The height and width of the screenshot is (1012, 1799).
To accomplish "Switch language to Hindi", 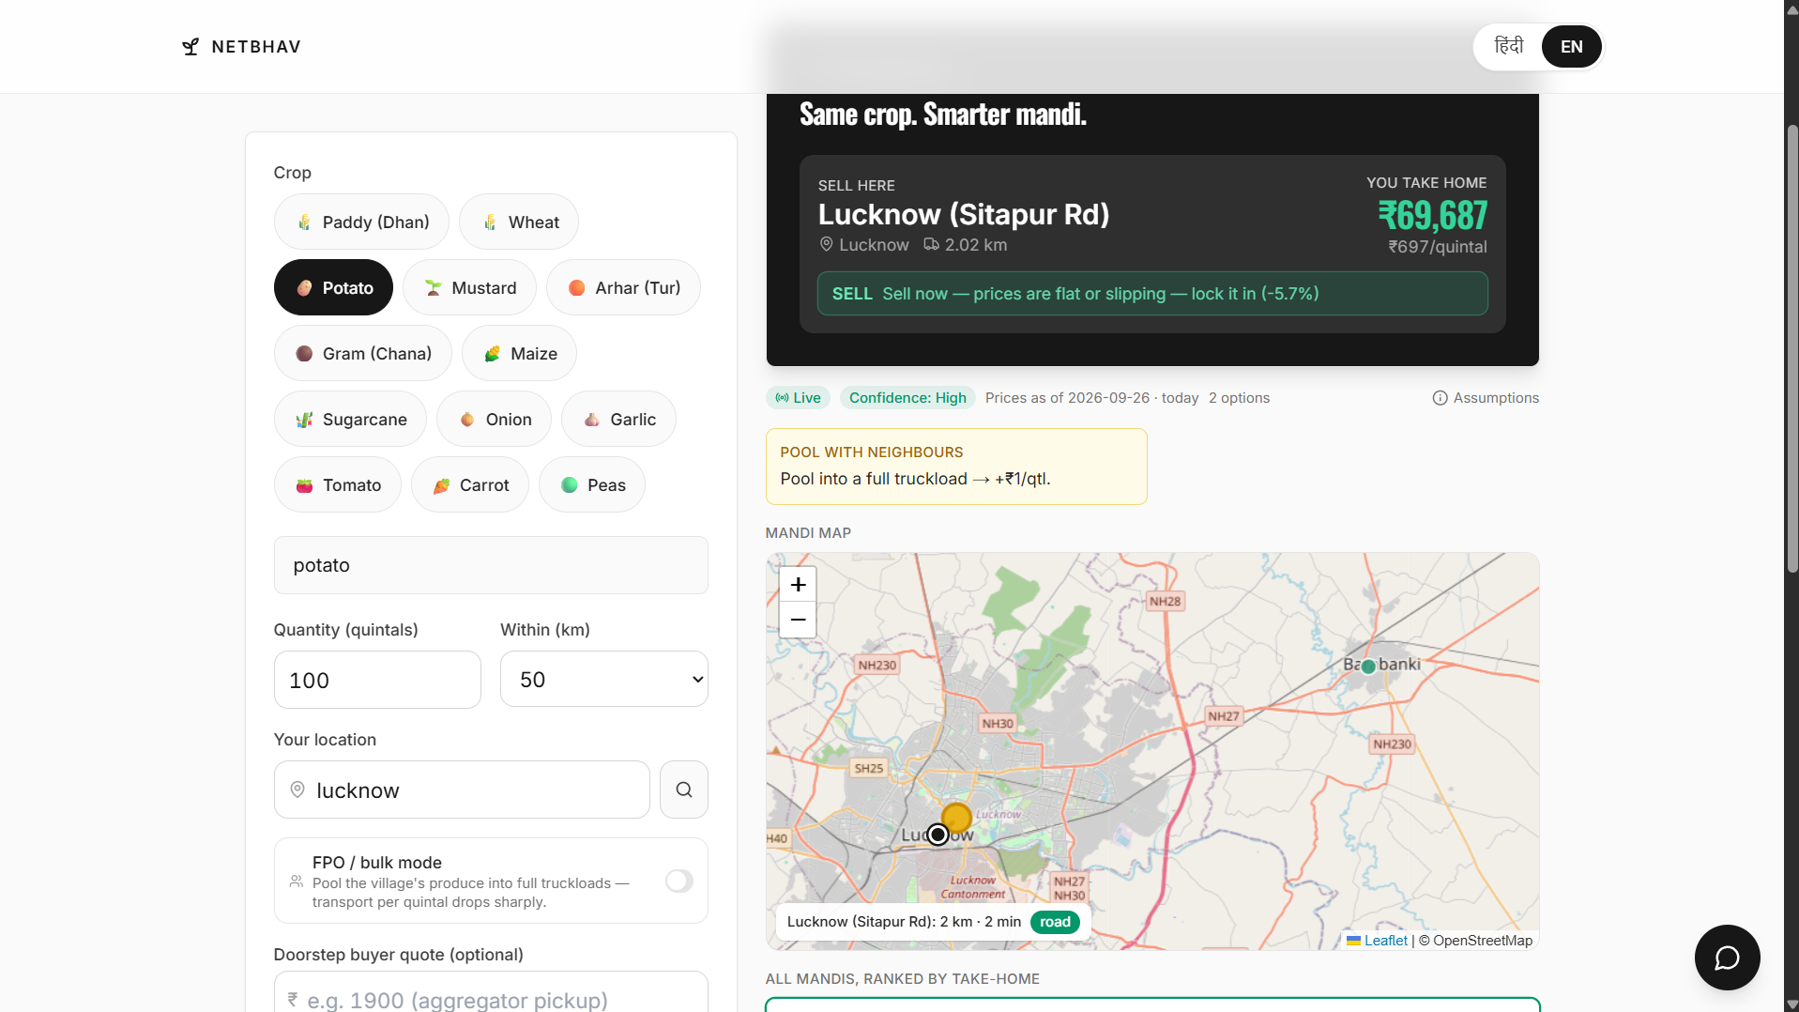I will tap(1508, 46).
